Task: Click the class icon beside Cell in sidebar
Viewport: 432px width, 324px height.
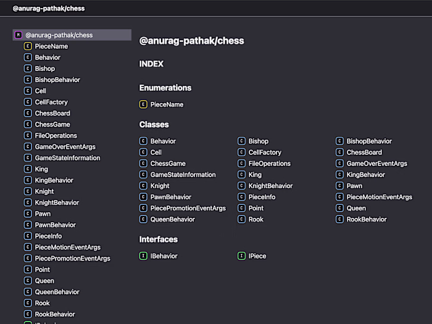Action: 28,91
